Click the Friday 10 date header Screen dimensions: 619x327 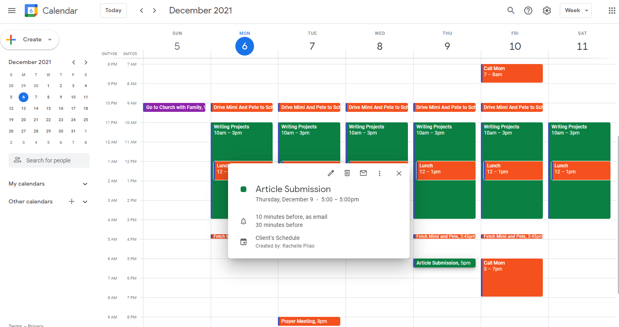tap(515, 46)
